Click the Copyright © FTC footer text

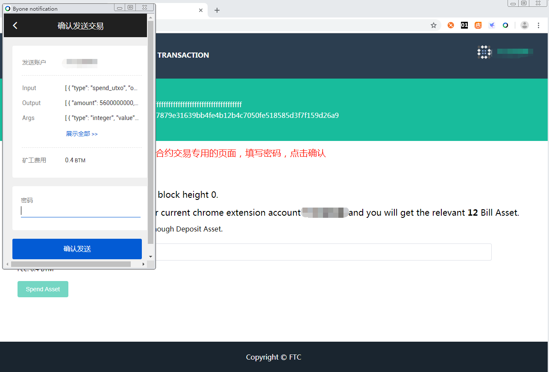pos(274,357)
